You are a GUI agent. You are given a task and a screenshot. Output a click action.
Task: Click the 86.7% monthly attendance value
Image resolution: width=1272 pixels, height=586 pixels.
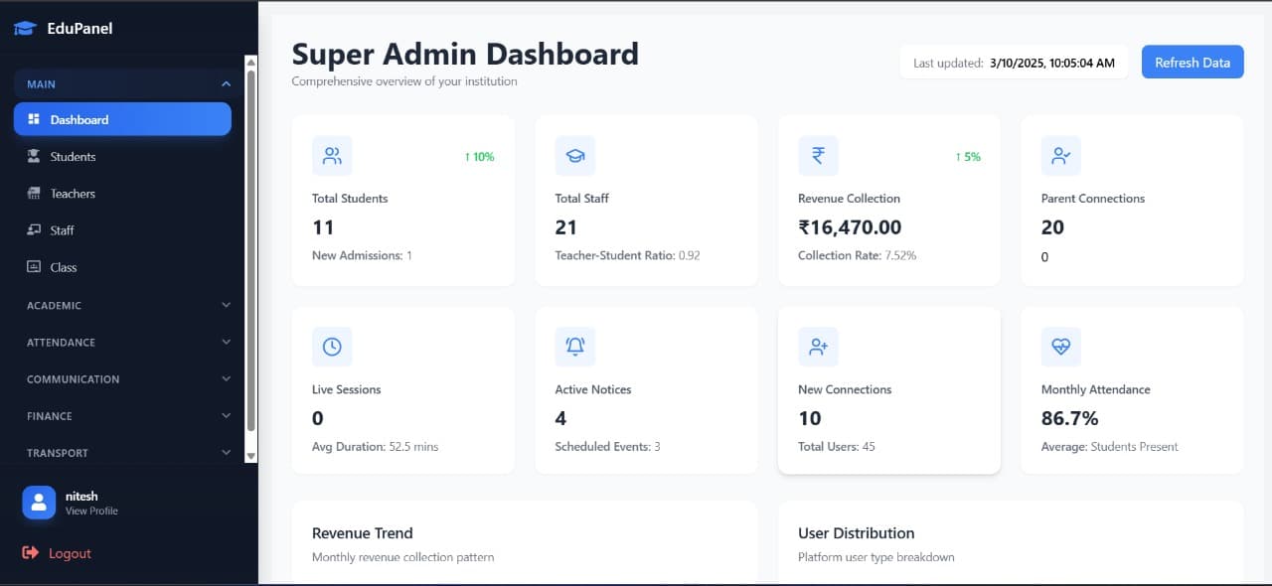click(1069, 418)
